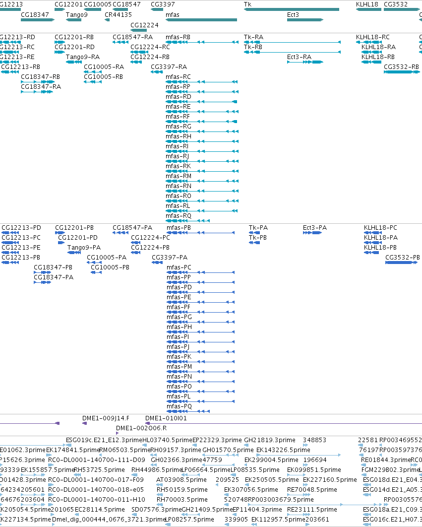Screen dimensions: 422x527
Task: Click the CG3532-RB transcript label
Action: 402,67
